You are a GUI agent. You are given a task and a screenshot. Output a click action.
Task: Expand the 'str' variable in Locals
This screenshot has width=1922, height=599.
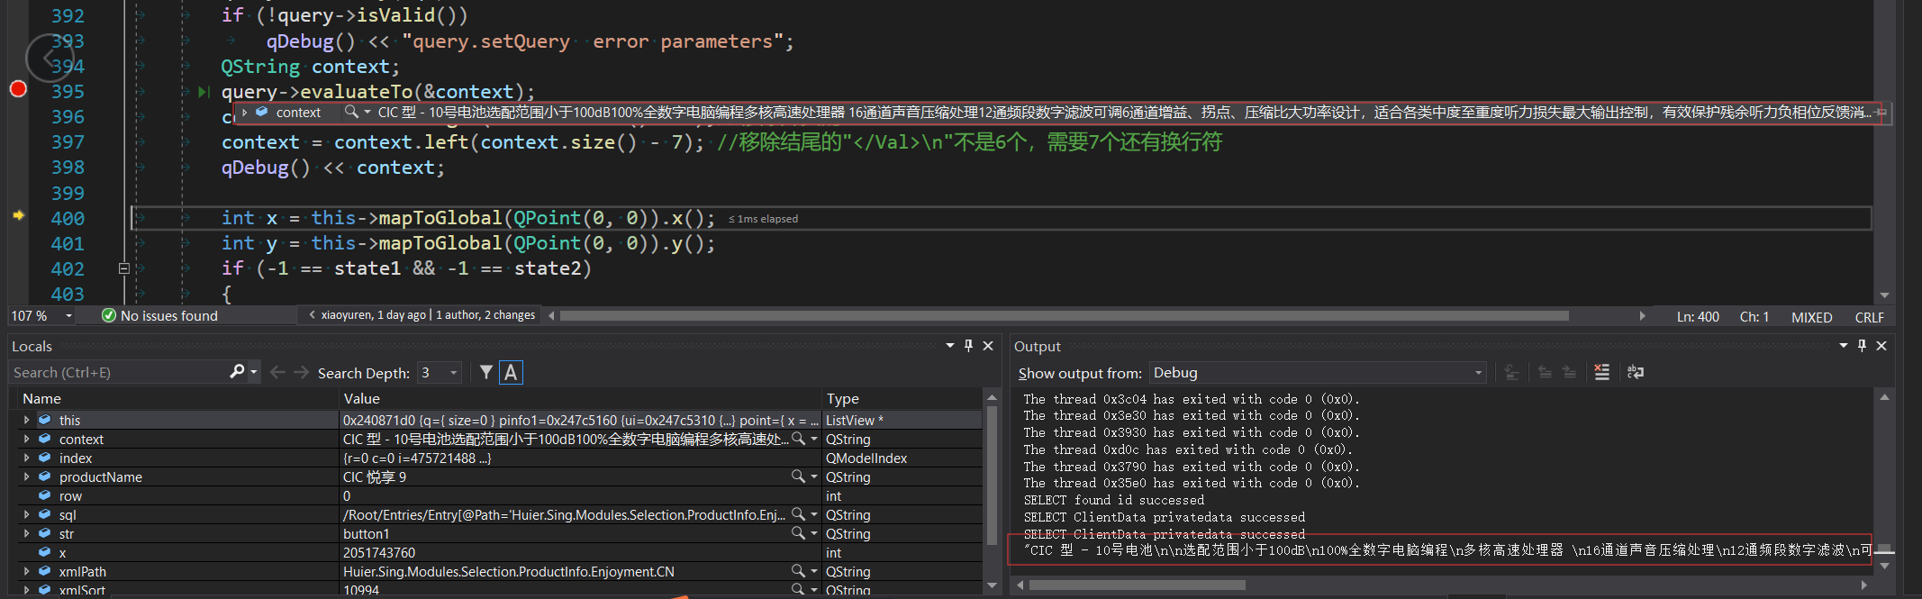(x=26, y=533)
